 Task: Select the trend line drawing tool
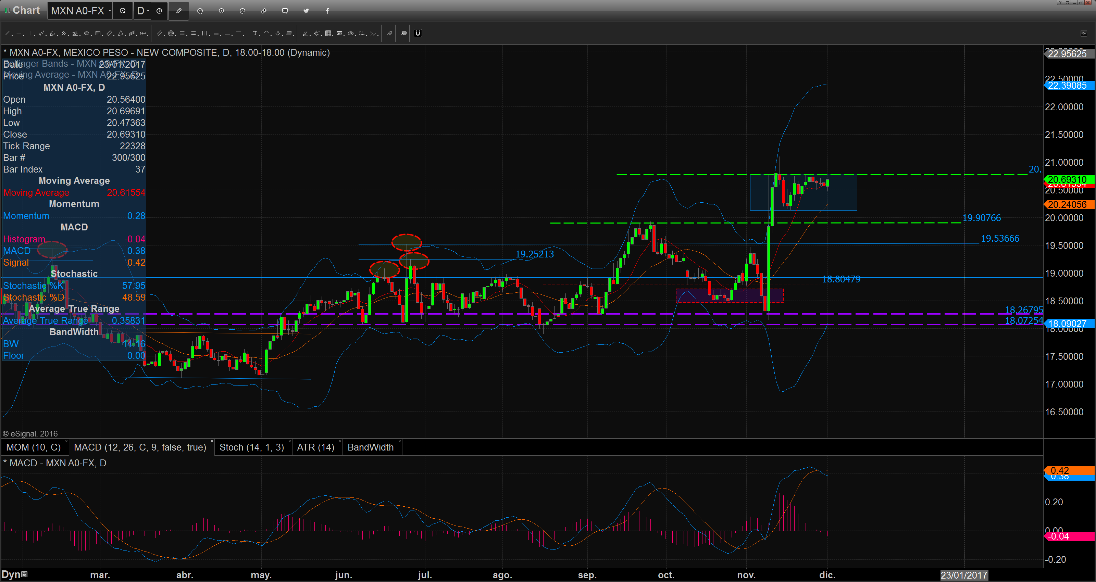point(8,33)
